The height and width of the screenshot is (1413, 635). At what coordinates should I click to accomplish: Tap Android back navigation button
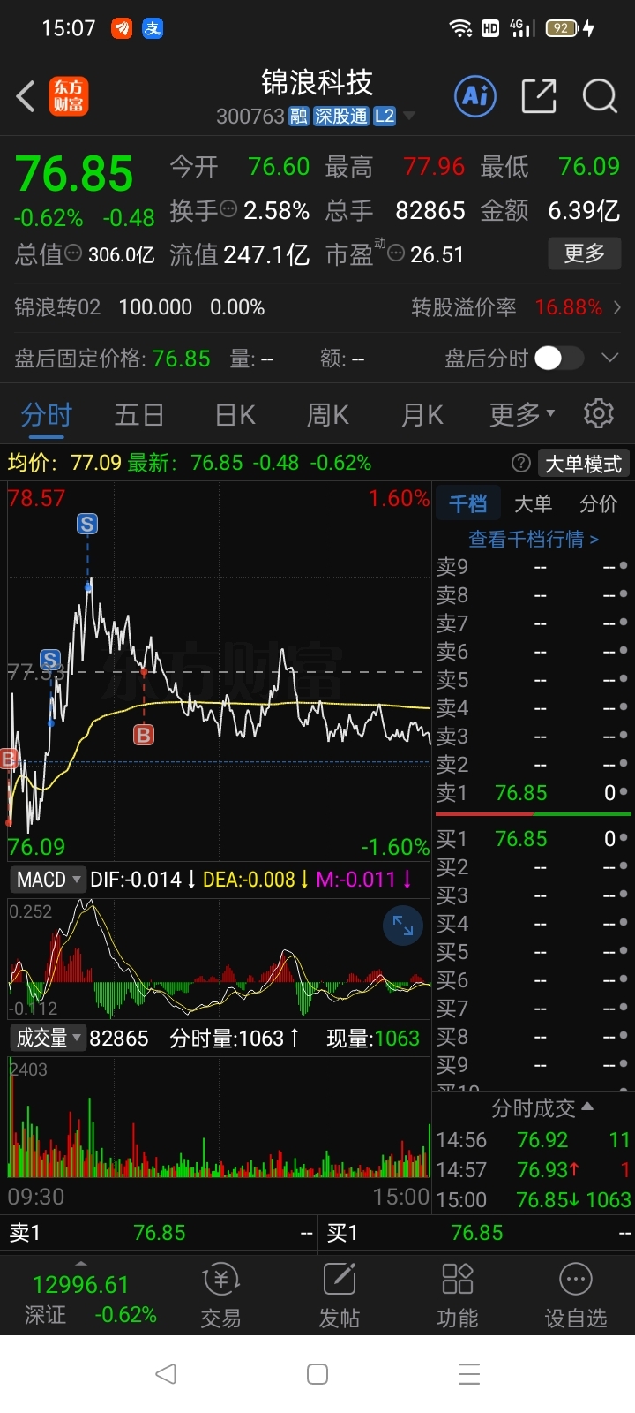coord(165,1373)
